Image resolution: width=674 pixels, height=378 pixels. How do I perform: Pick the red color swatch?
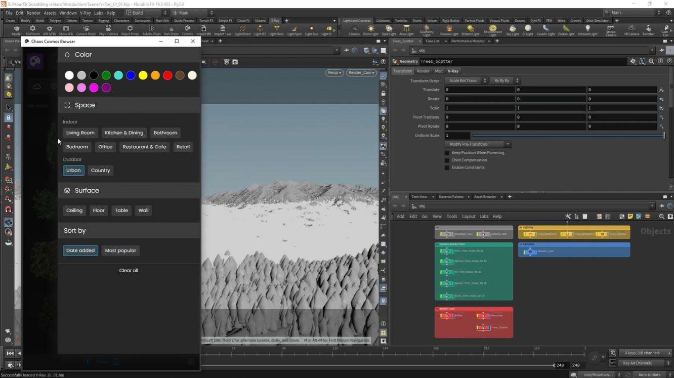point(167,75)
